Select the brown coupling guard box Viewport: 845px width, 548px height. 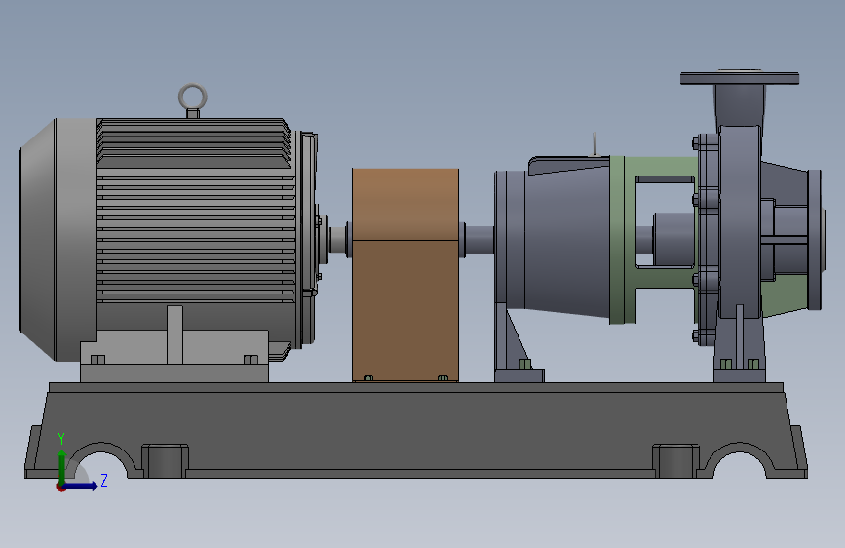[405, 275]
